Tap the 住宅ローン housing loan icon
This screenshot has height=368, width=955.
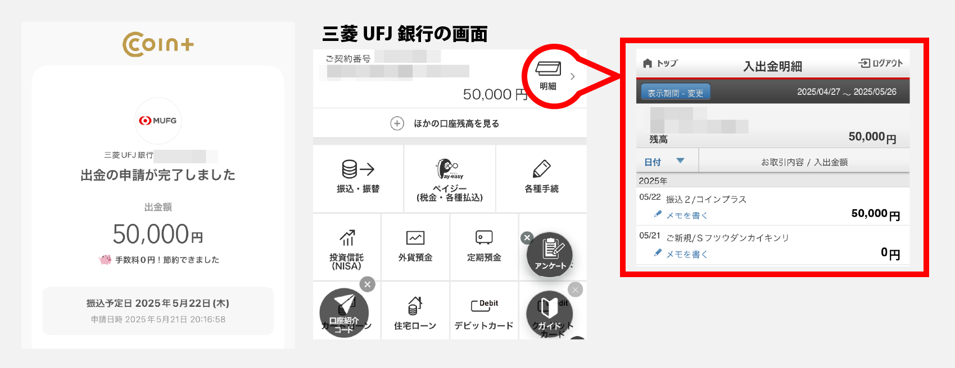click(415, 306)
